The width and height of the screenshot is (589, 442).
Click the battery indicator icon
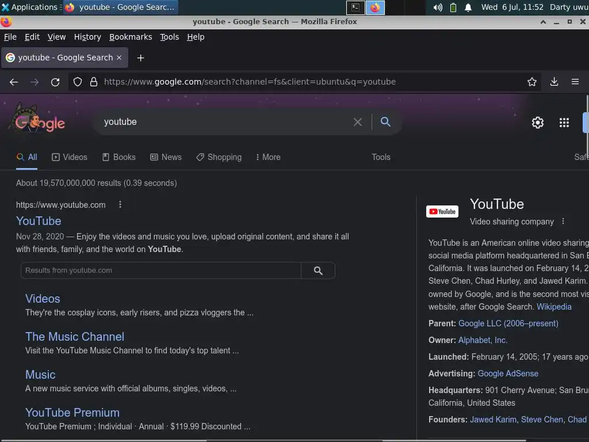click(453, 7)
